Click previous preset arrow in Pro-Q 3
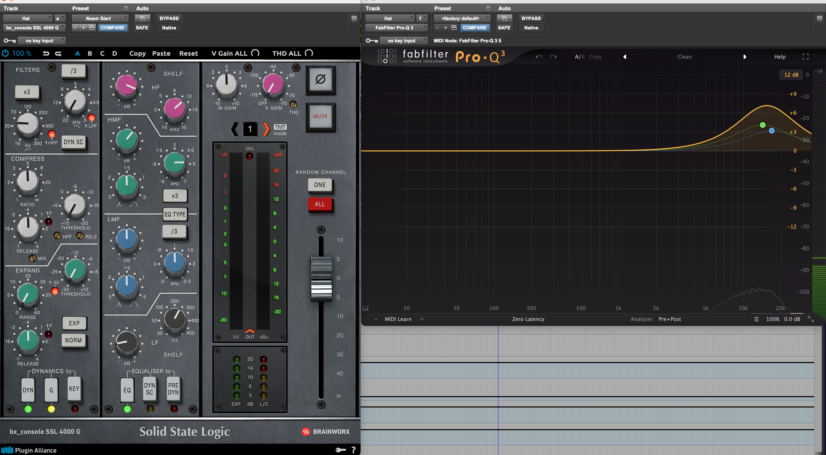 point(625,57)
